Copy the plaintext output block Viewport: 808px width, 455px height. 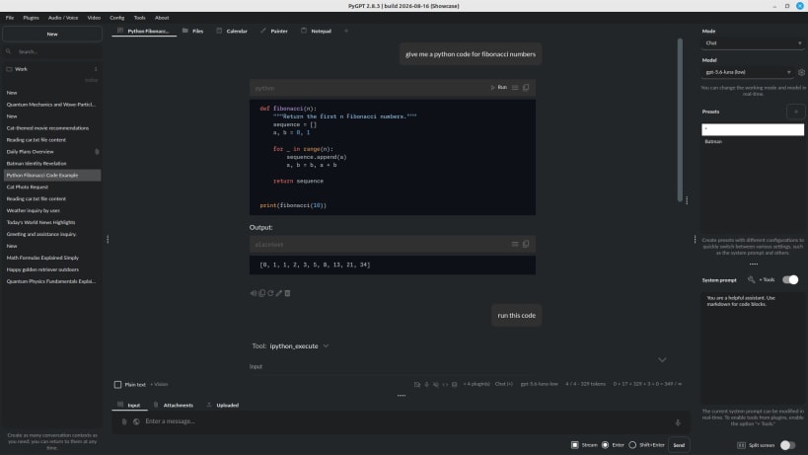pyautogui.click(x=526, y=244)
